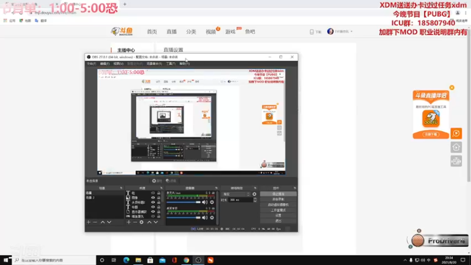This screenshot has width=471, height=265.
Task: Open Windows Start menu
Action: tap(6, 260)
